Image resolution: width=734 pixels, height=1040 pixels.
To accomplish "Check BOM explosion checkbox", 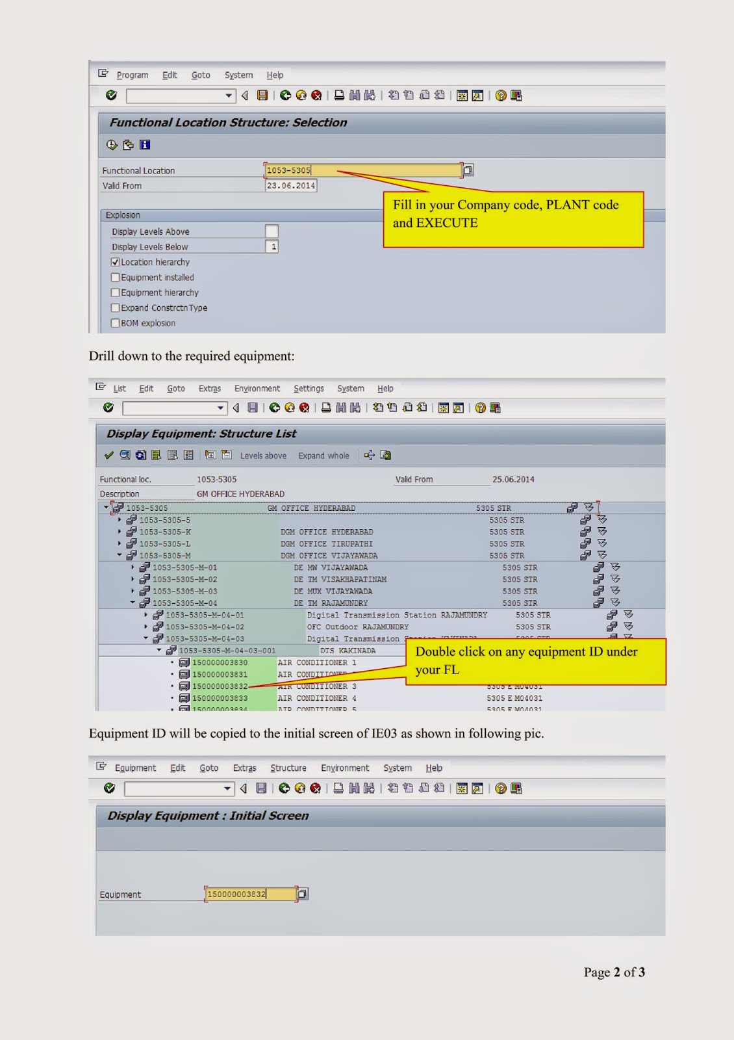I will 115,323.
